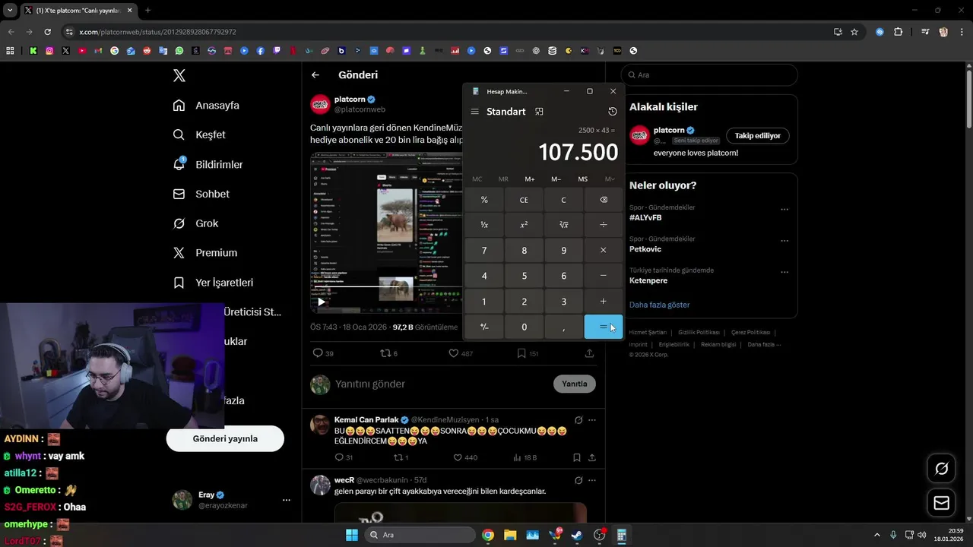This screenshot has width=973, height=547.
Task: Like Kemal Can Parlak's reply with 440 likes
Action: pos(464,457)
